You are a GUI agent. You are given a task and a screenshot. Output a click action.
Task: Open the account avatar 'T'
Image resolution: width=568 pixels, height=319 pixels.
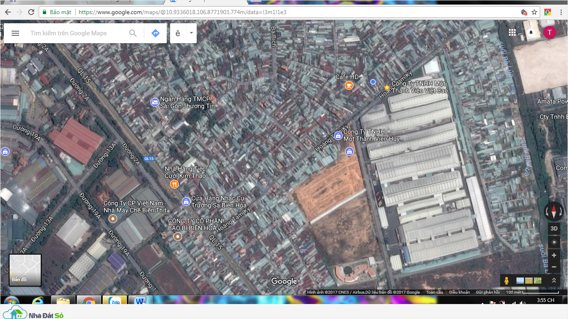549,32
